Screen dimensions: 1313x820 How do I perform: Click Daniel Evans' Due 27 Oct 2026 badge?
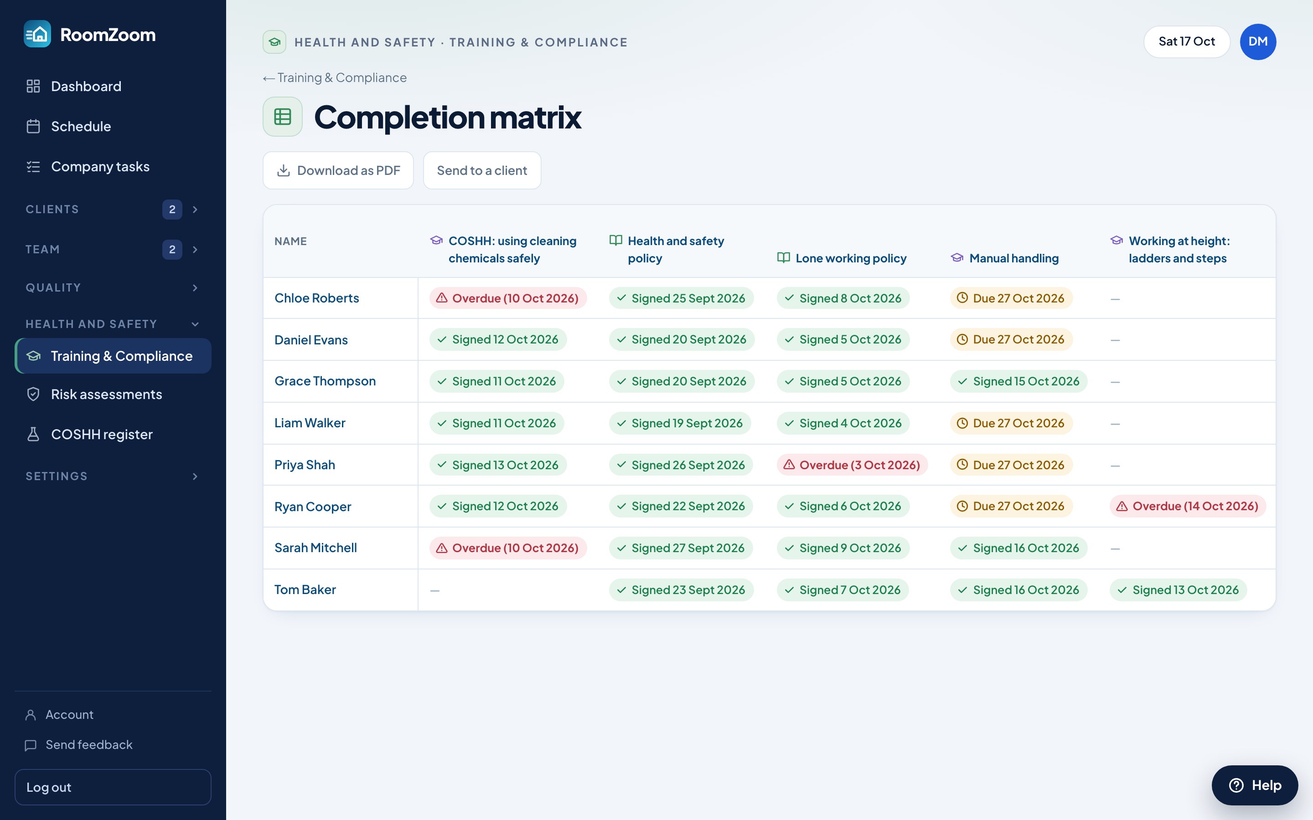tap(1011, 339)
